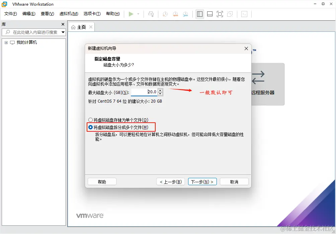The height and width of the screenshot is (234, 336).
Task: Select 我的计算机 in the library tree
Action: [26, 42]
